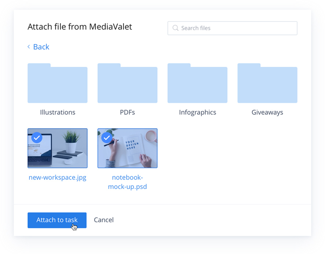Open the Illustrations folder icon
325x254 pixels.
click(58, 83)
